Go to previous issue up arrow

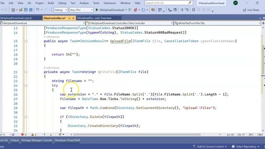point(44,135)
